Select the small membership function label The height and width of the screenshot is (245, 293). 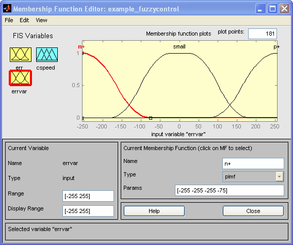coord(179,46)
